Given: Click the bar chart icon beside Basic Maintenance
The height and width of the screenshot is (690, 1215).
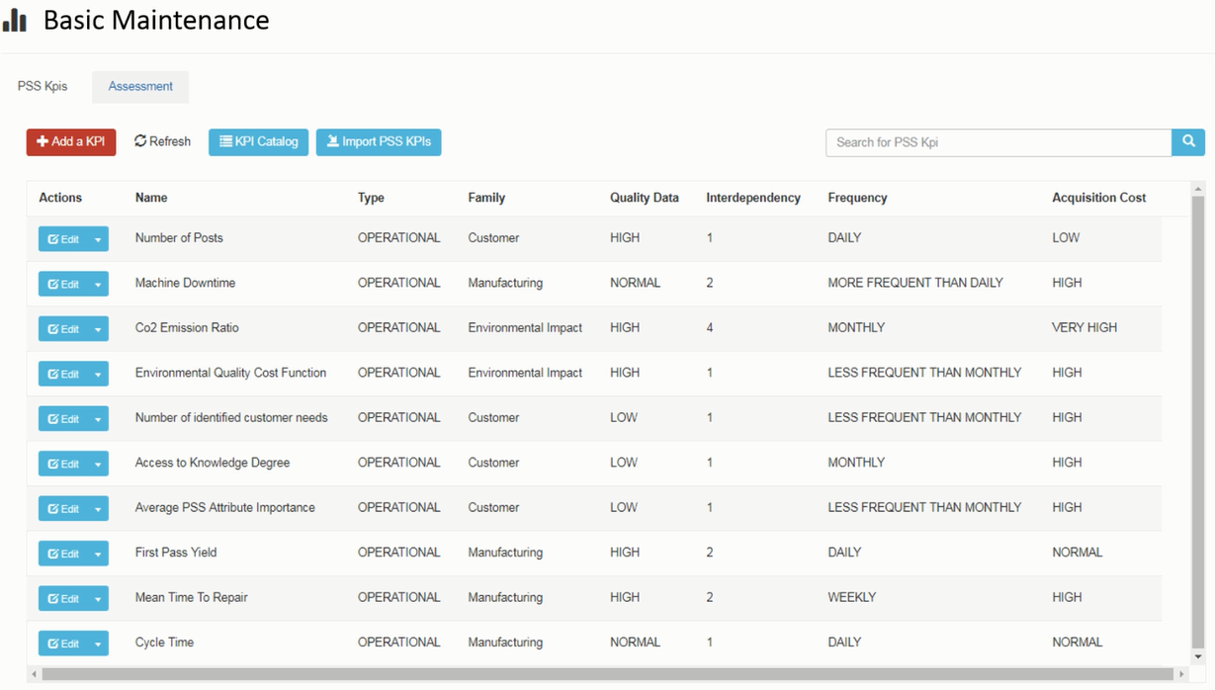Looking at the screenshot, I should coord(15,21).
